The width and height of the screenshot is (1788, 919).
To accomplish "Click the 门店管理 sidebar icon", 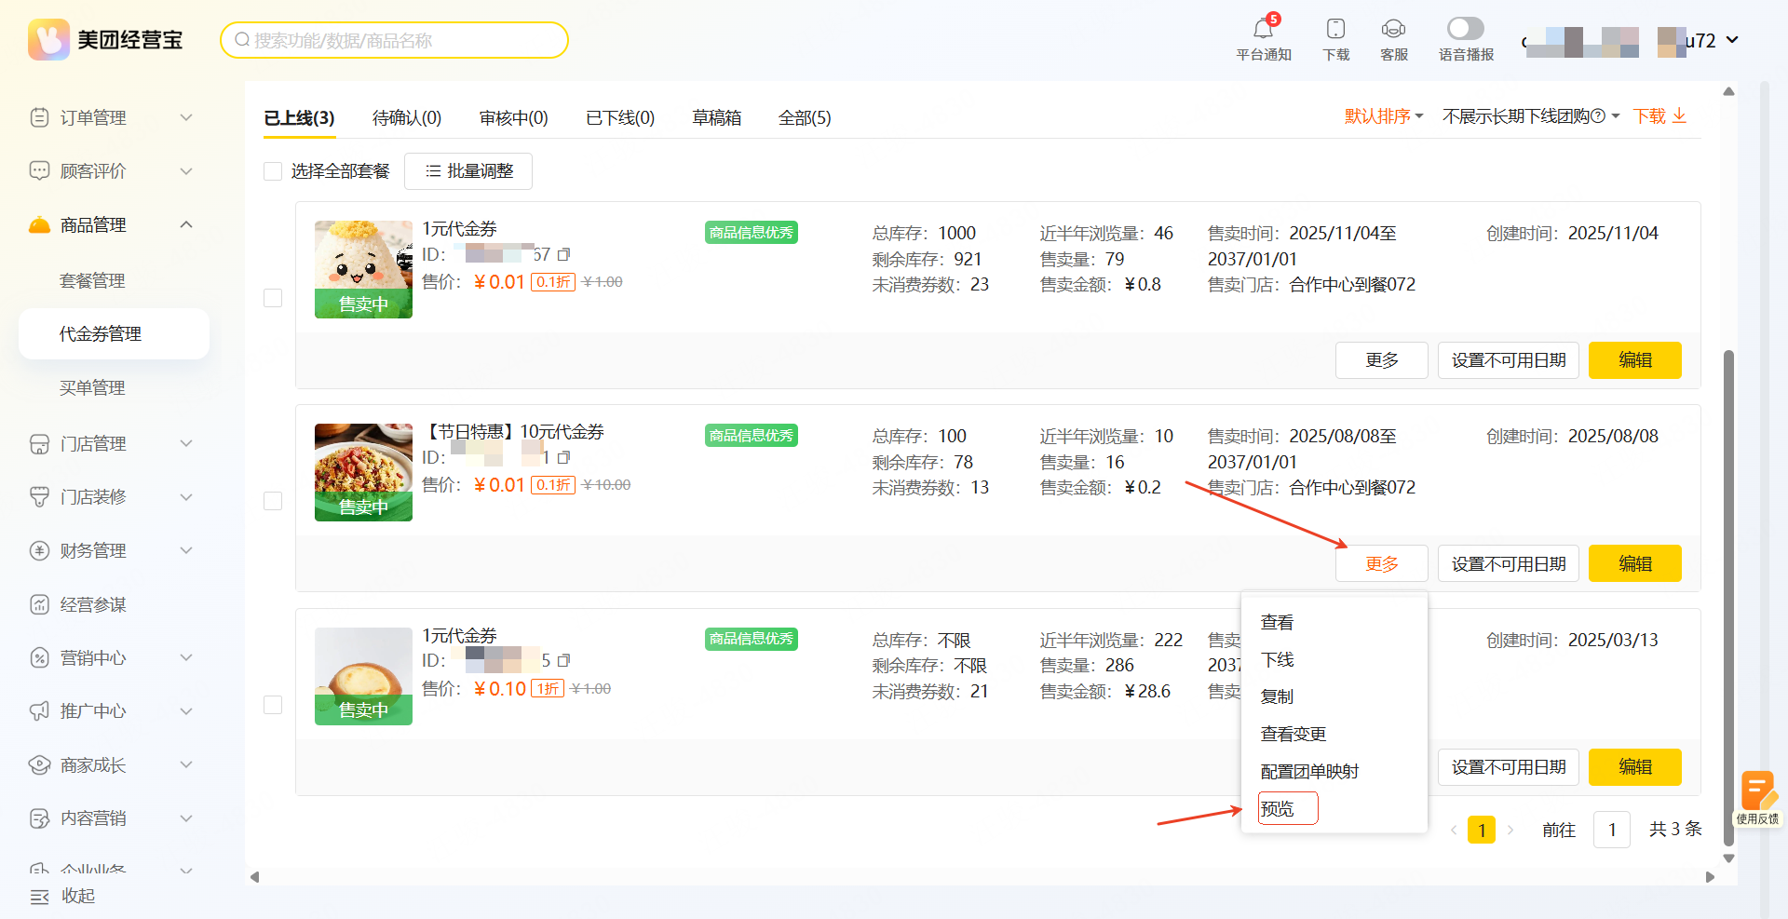I will click(39, 444).
